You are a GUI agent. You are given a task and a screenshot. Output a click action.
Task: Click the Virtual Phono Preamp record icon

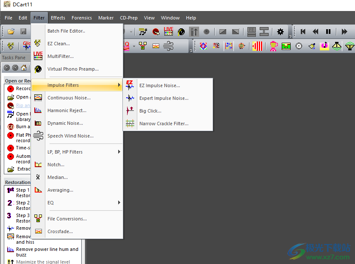point(39,69)
